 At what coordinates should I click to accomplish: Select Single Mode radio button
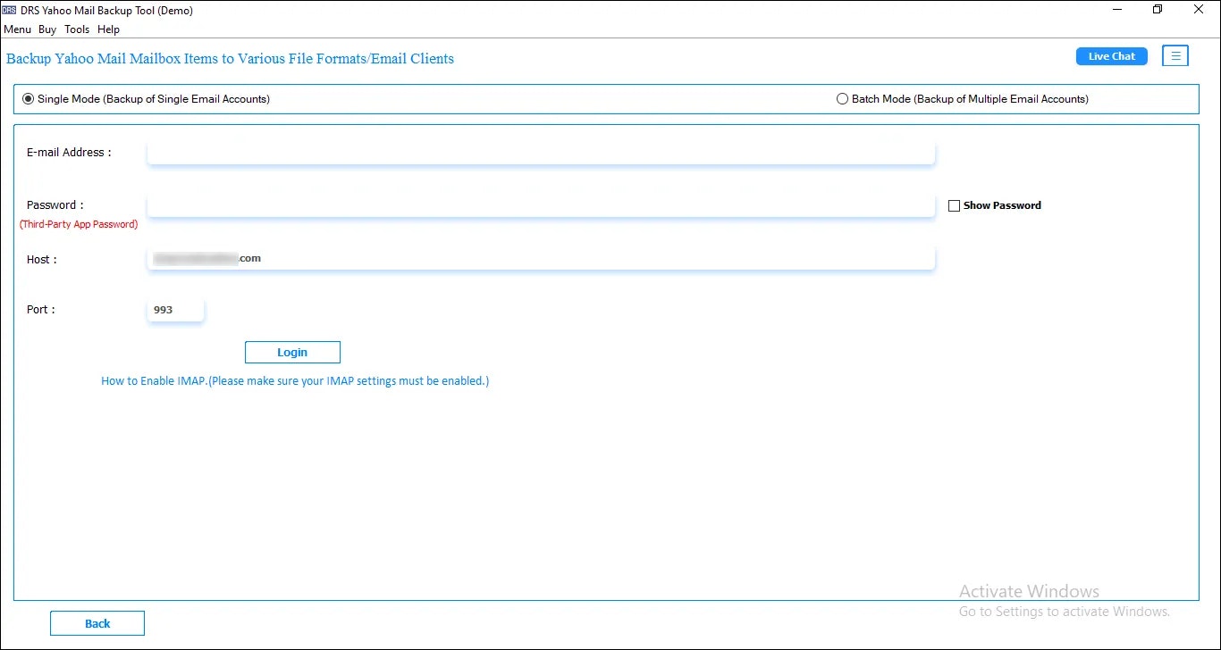[x=29, y=99]
